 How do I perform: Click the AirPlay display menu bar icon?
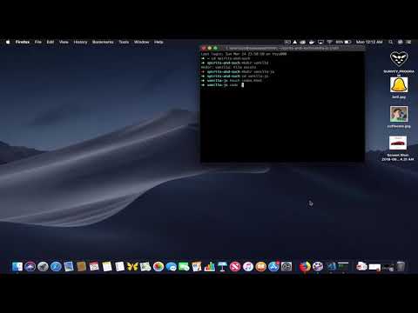(x=320, y=42)
